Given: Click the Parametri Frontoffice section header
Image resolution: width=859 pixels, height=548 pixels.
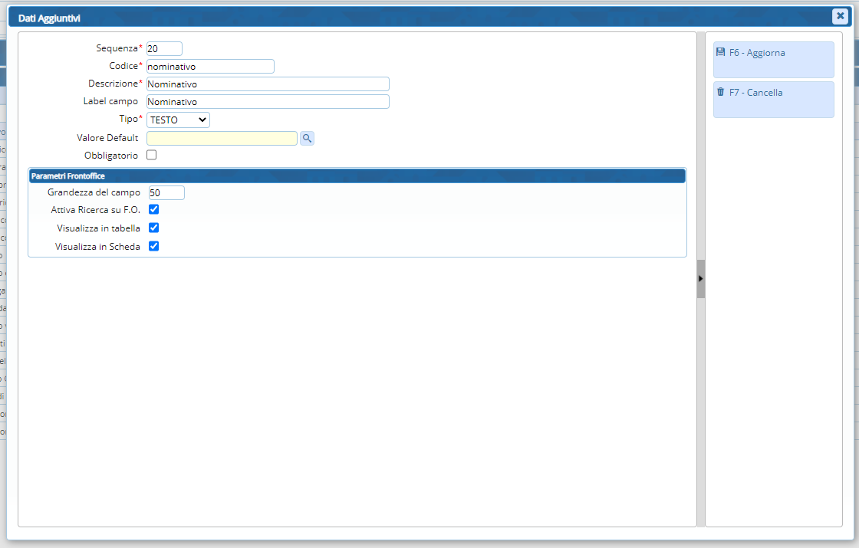Looking at the screenshot, I should coord(357,176).
